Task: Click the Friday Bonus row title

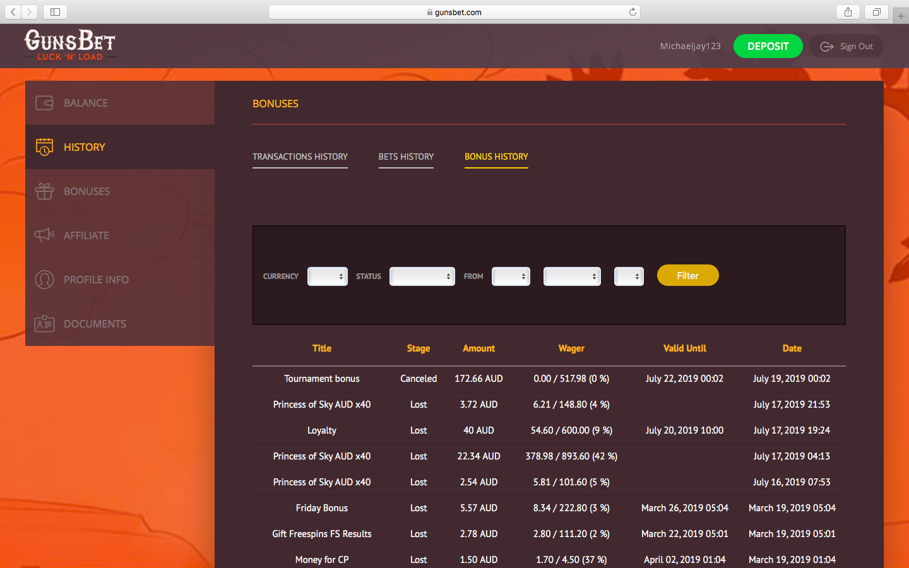Action: coord(322,508)
